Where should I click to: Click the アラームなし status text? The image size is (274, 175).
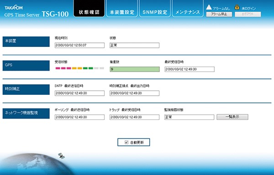(x=221, y=9)
